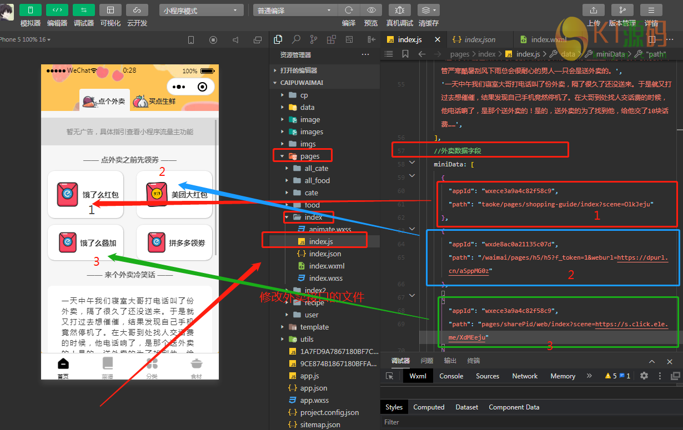The height and width of the screenshot is (430, 683).
Task: Click the 清缓存 clear cache icon
Action: (428, 10)
